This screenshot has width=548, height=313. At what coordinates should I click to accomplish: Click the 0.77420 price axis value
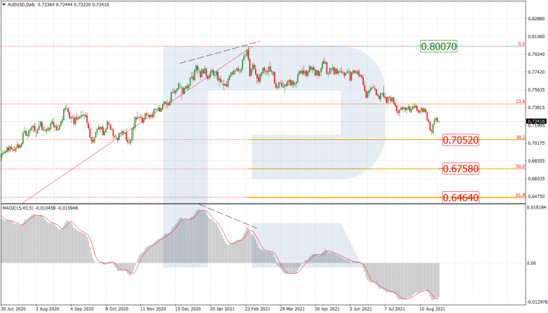[x=537, y=72]
